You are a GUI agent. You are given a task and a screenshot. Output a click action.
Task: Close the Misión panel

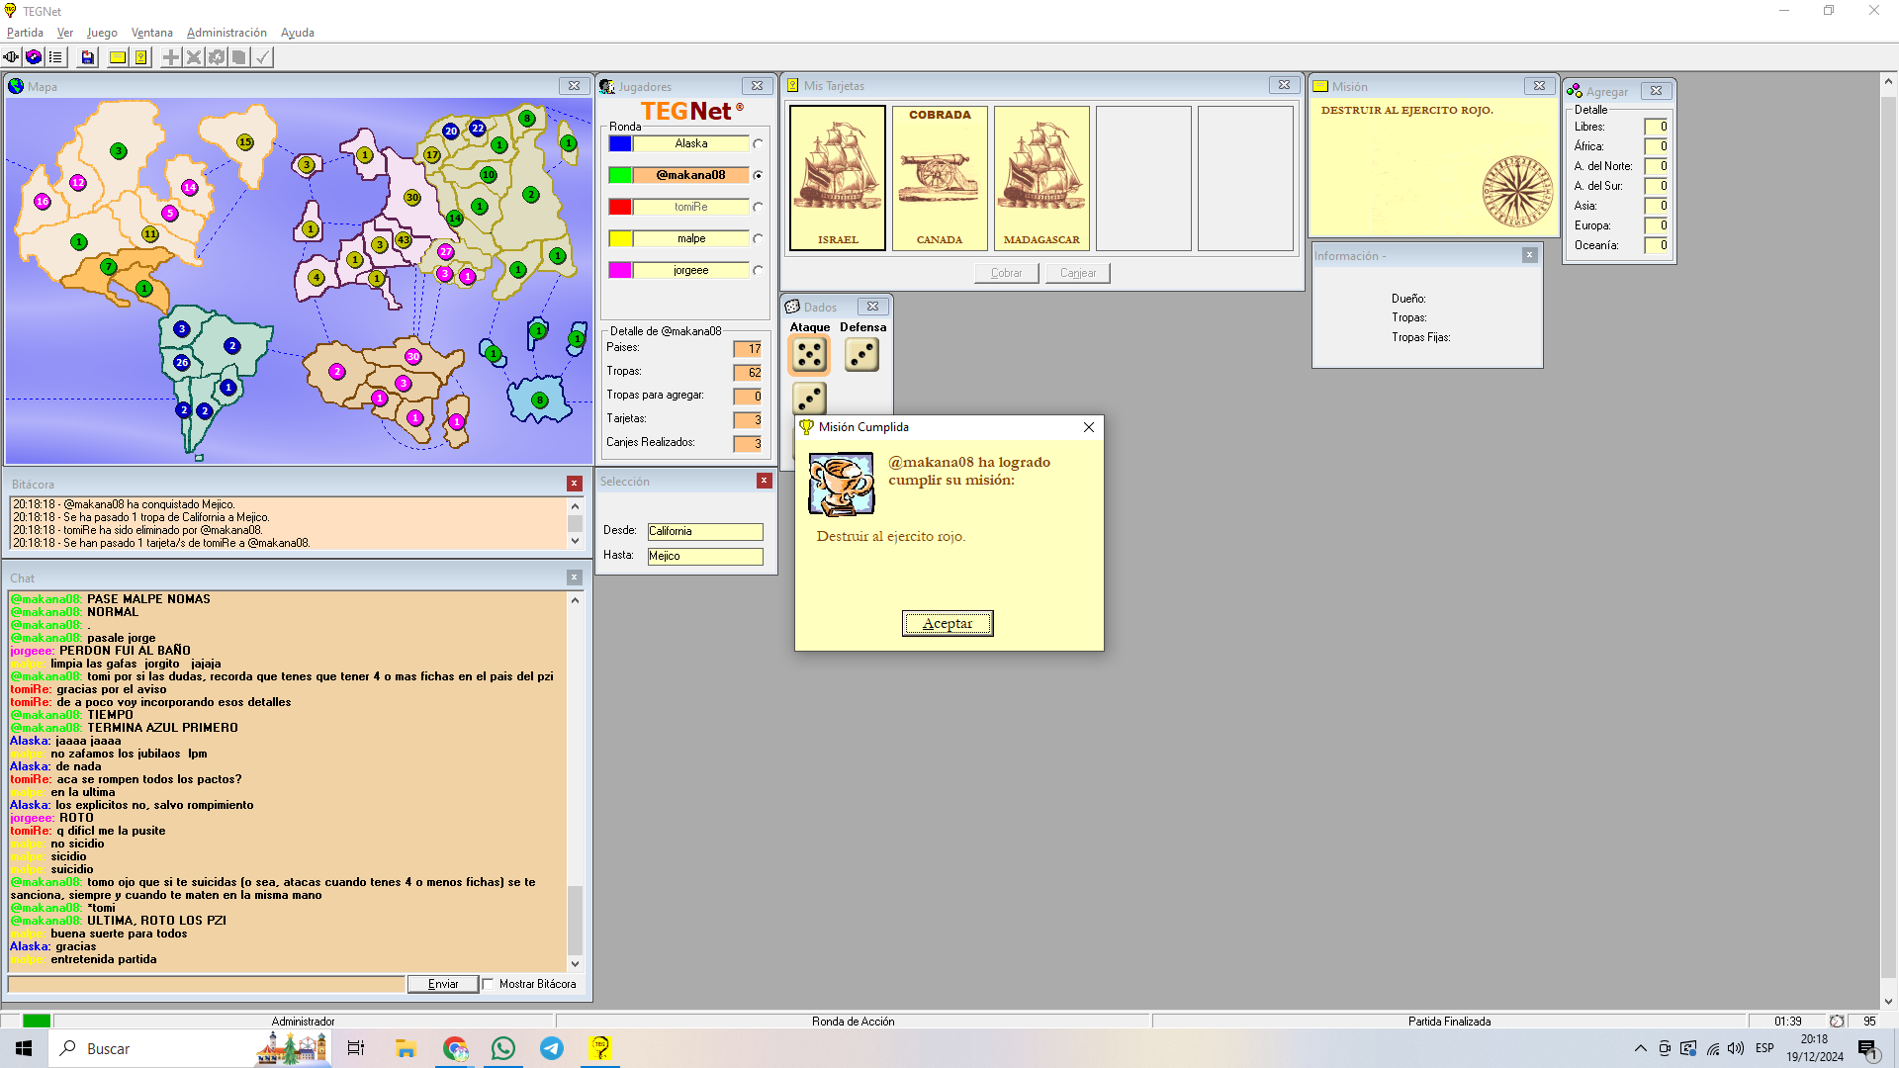(1539, 86)
